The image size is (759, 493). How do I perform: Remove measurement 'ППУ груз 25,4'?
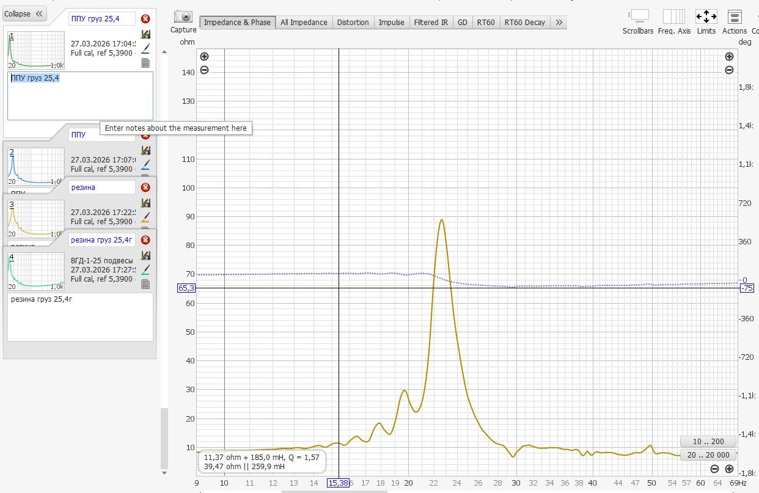(145, 19)
